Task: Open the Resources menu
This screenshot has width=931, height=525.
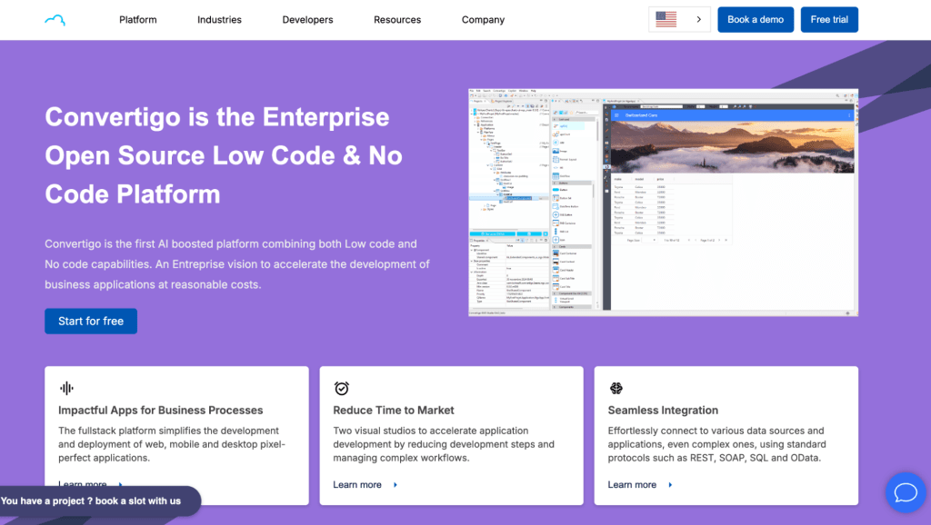Action: (397, 20)
